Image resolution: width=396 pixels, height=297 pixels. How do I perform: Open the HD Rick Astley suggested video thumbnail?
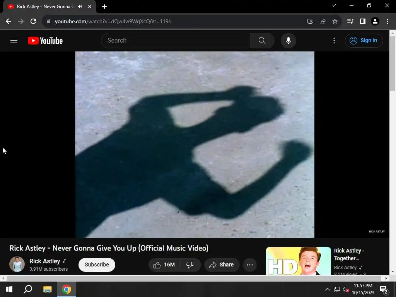[299, 261]
